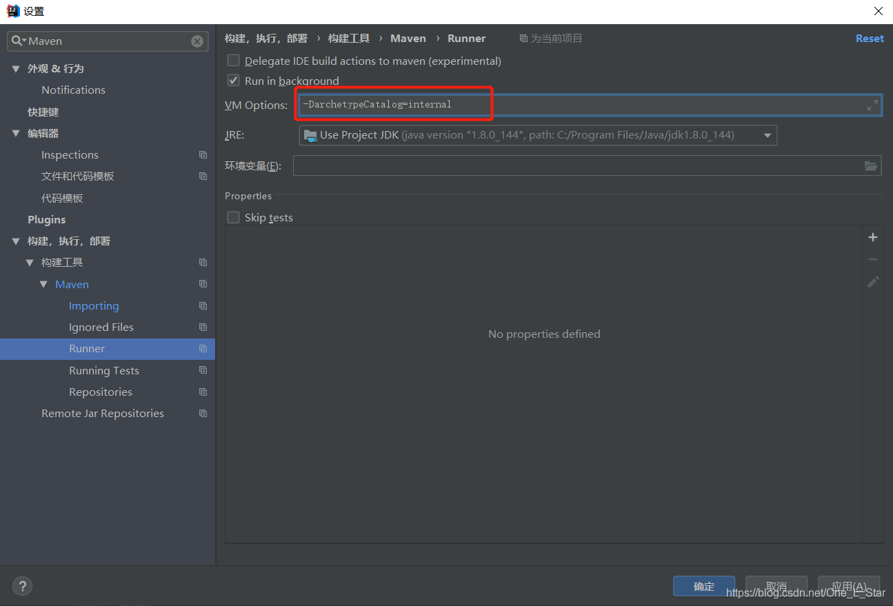Screen dimensions: 893x606
Task: Select the Maven item in settings tree
Action: pyautogui.click(x=72, y=284)
